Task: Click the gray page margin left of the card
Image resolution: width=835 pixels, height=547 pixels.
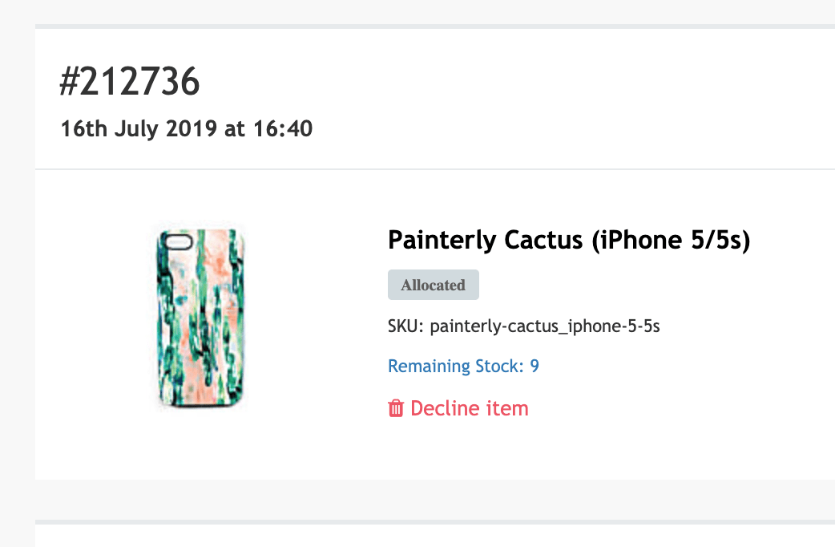Action: click(x=17, y=273)
